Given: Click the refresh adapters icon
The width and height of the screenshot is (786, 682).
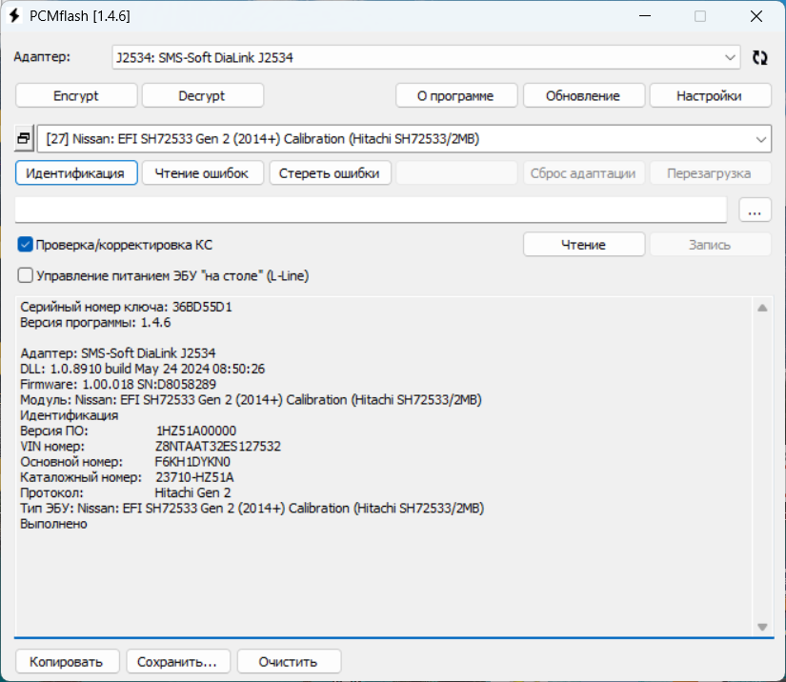Looking at the screenshot, I should [x=759, y=57].
